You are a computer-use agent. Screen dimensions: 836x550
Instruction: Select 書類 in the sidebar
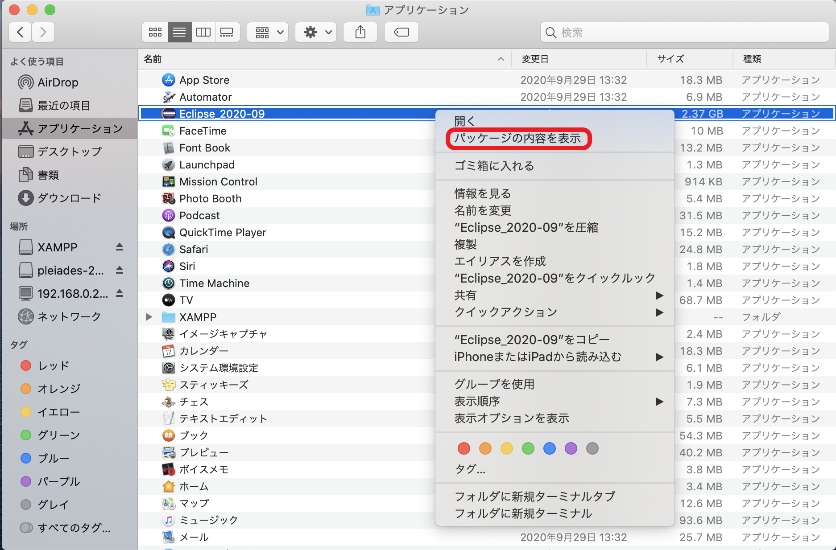tap(38, 175)
